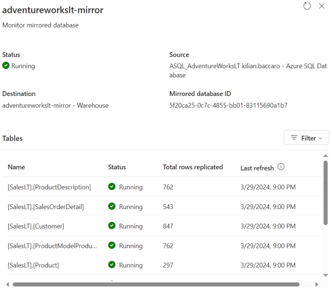332x289 pixels.
Task: Click the horizontal scroll left arrow
Action: [8, 284]
